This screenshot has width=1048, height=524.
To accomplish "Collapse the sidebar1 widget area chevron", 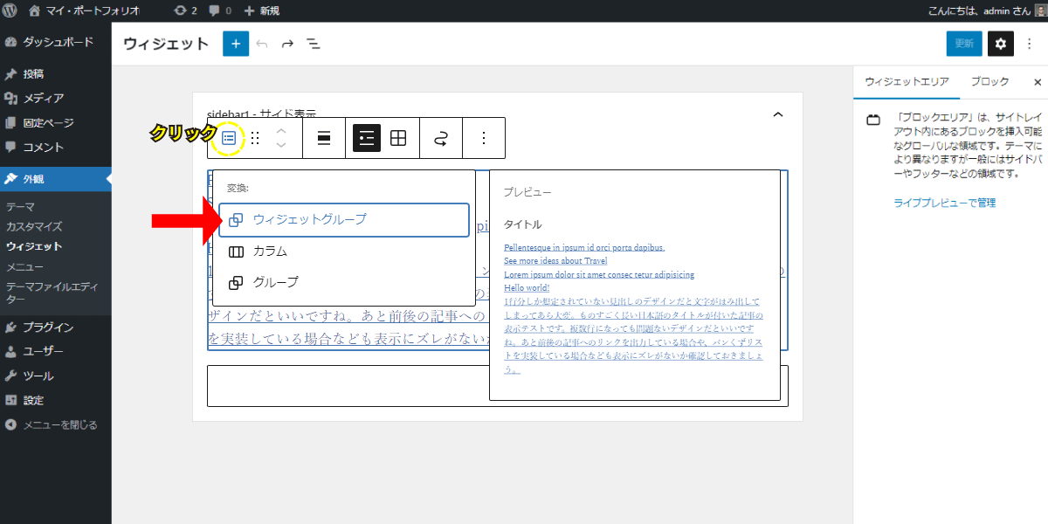I will [x=778, y=114].
